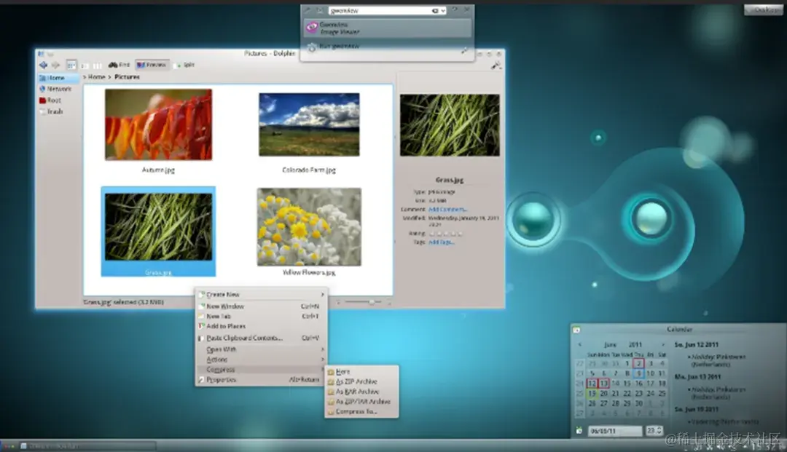Select June 13 in the Calendar
Image resolution: width=787 pixels, height=452 pixels.
(604, 384)
